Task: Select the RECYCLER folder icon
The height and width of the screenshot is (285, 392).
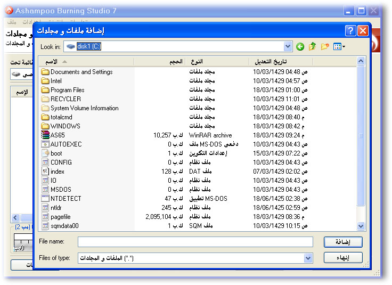Action: coord(45,99)
